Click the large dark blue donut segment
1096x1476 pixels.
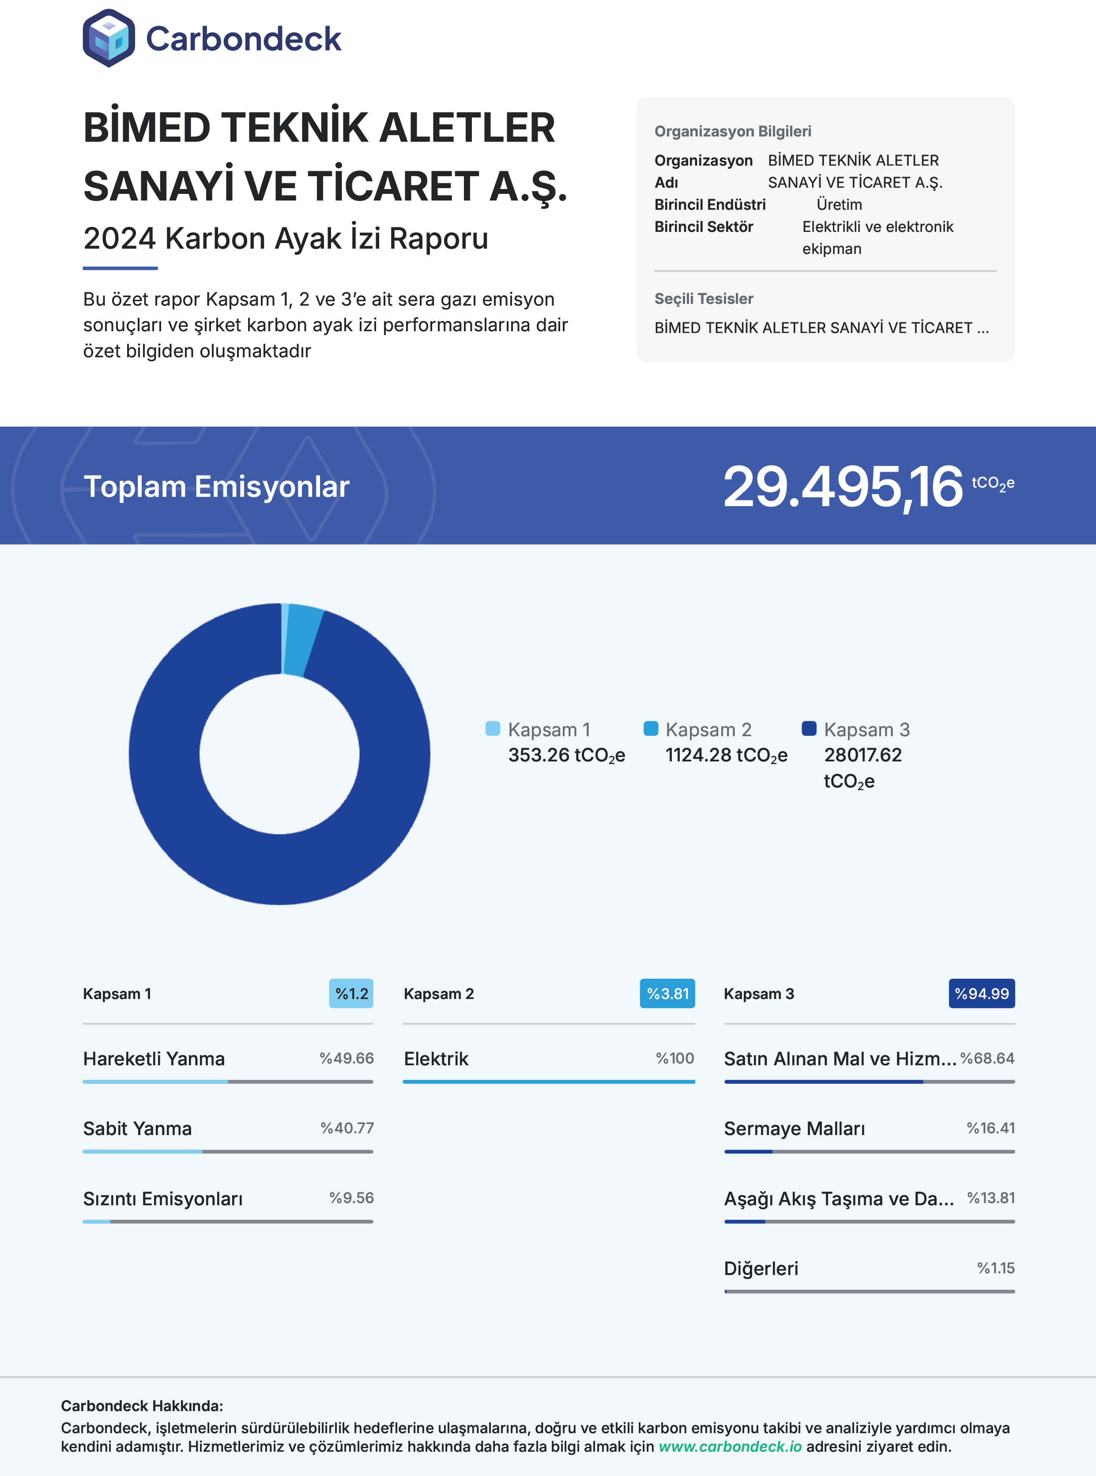(279, 870)
